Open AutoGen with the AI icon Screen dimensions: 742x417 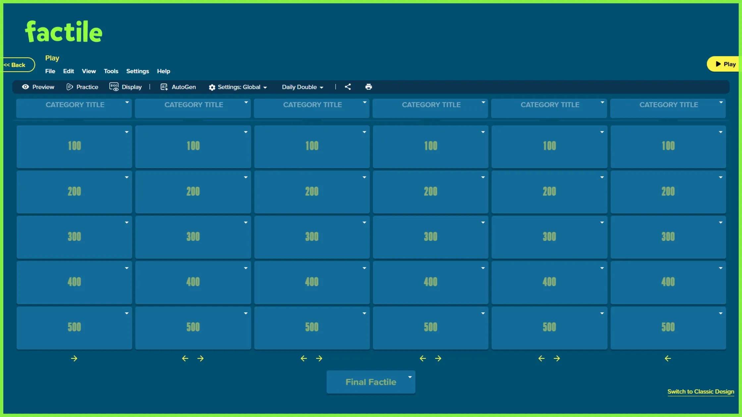tap(164, 87)
